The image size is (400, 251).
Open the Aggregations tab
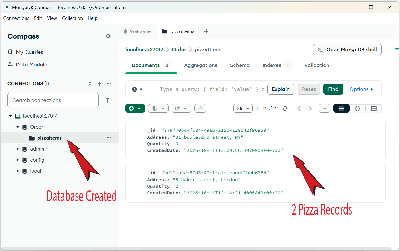point(200,65)
